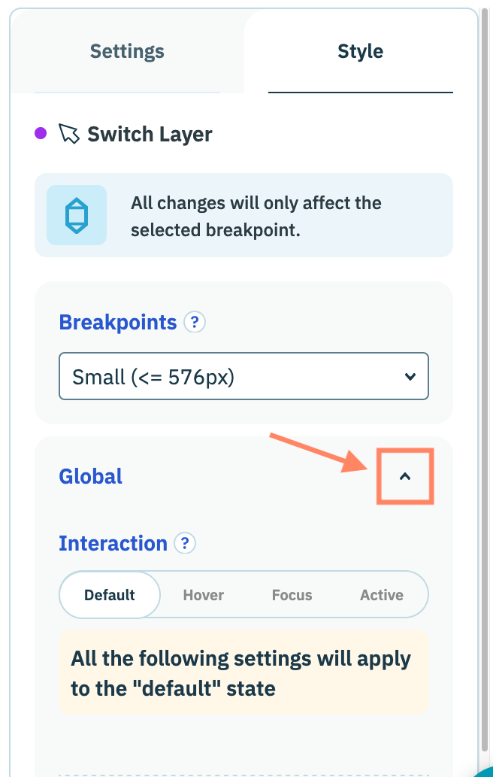Image resolution: width=493 pixels, height=777 pixels.
Task: Click the selected breakpoint info message
Action: pos(256,215)
